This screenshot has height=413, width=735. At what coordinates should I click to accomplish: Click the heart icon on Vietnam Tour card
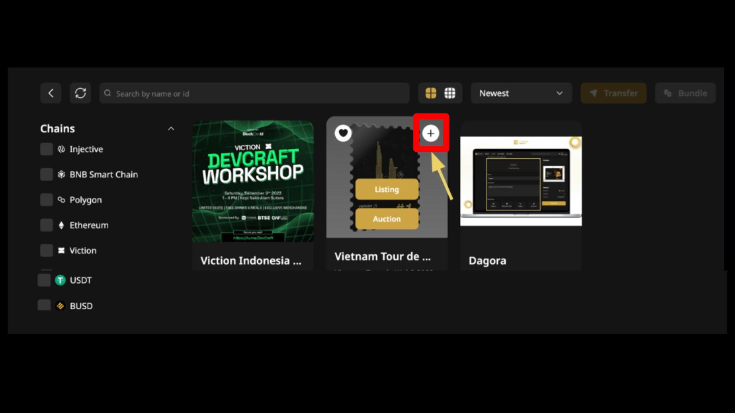(x=343, y=133)
